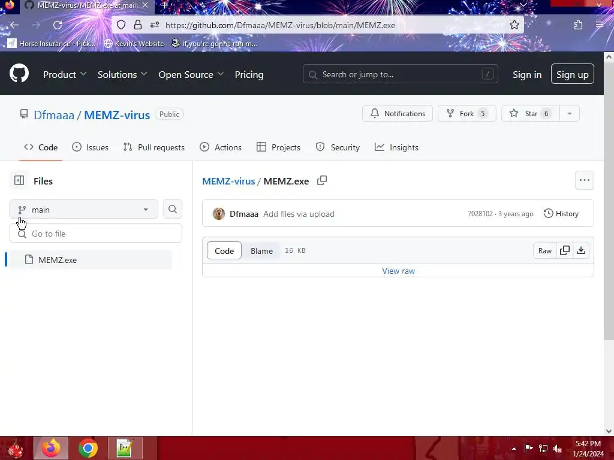This screenshot has height=460, width=614.
Task: Click the Pricing link
Action: coord(249,74)
